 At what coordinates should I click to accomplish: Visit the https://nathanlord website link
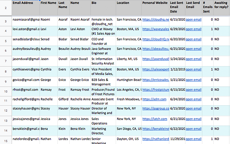click(x=156, y=139)
